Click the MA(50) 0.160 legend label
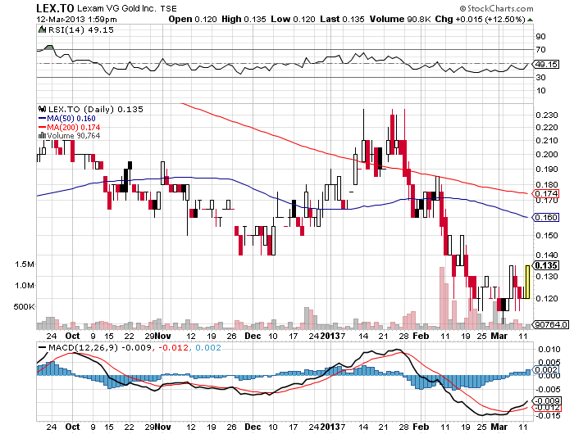Viewport: 574px width, 434px height. [71, 119]
